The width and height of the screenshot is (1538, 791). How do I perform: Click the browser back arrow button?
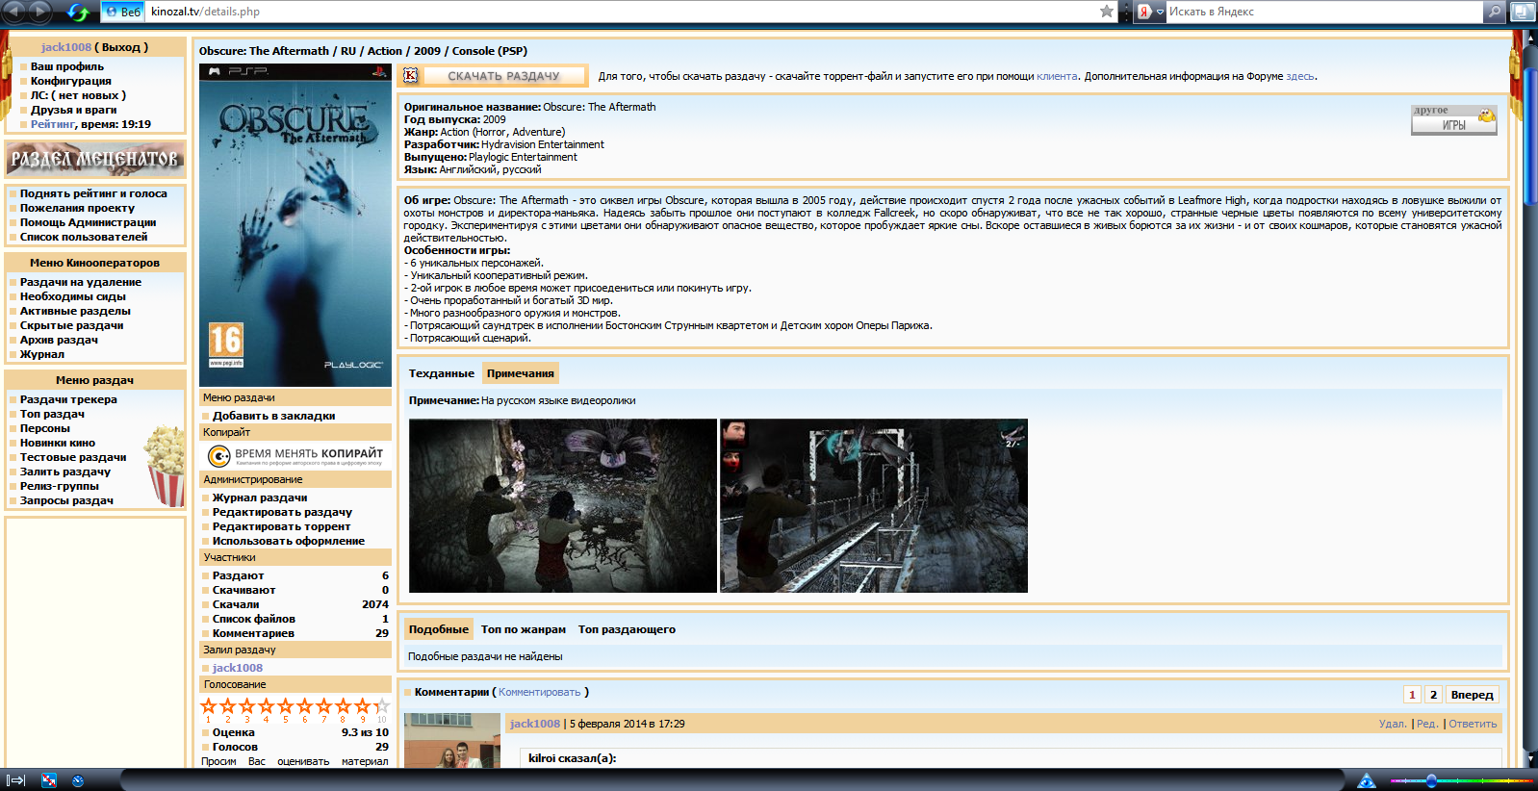click(x=14, y=12)
